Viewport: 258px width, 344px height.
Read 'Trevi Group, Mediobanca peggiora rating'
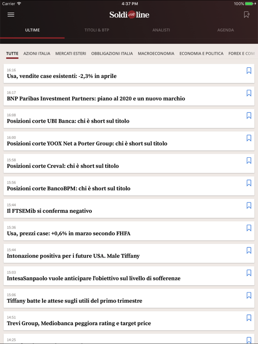tap(79, 323)
